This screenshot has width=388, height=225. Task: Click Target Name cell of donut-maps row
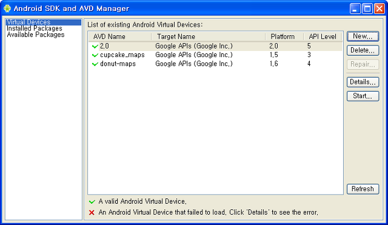coord(194,64)
